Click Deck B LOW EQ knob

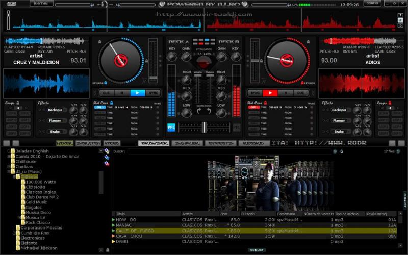(x=221, y=113)
